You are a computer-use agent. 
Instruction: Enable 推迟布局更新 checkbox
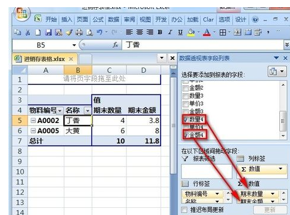[x=184, y=210]
